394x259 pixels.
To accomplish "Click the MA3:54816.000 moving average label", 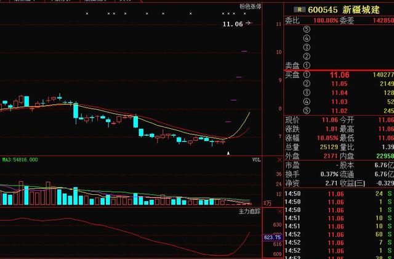I will pyautogui.click(x=20, y=160).
